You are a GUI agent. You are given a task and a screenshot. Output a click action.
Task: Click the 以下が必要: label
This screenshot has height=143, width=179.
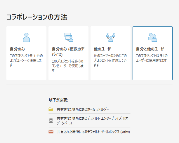click(58, 100)
